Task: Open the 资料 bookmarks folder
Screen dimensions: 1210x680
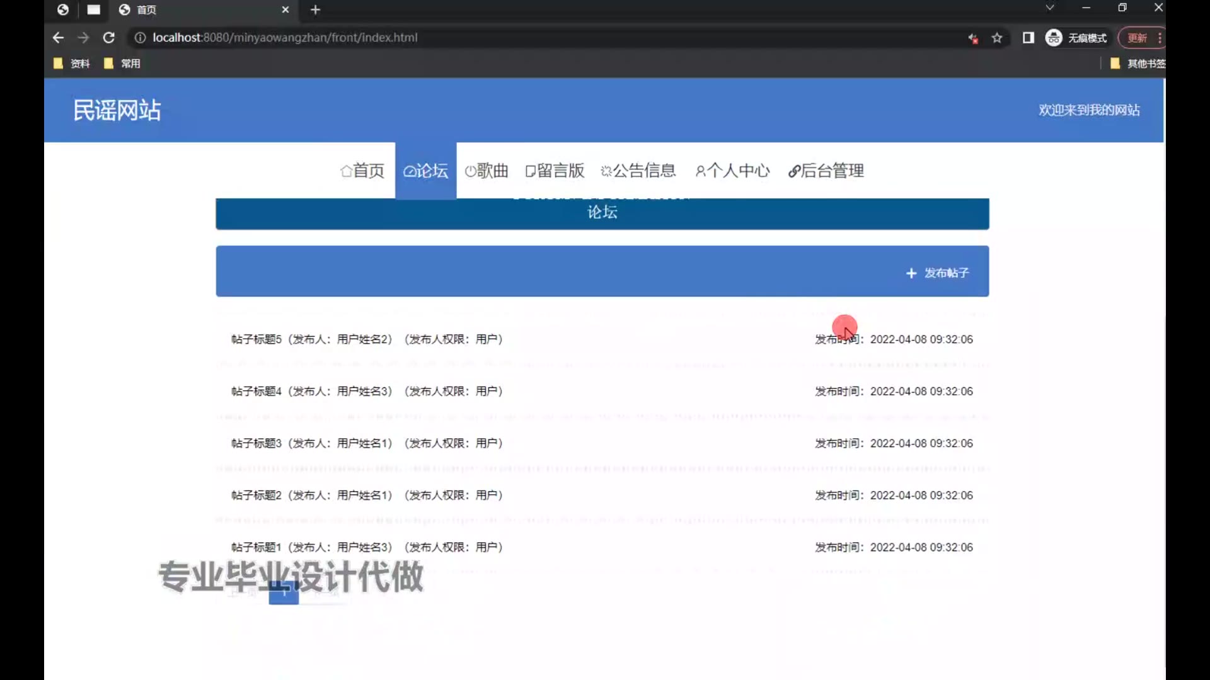Action: (72, 64)
